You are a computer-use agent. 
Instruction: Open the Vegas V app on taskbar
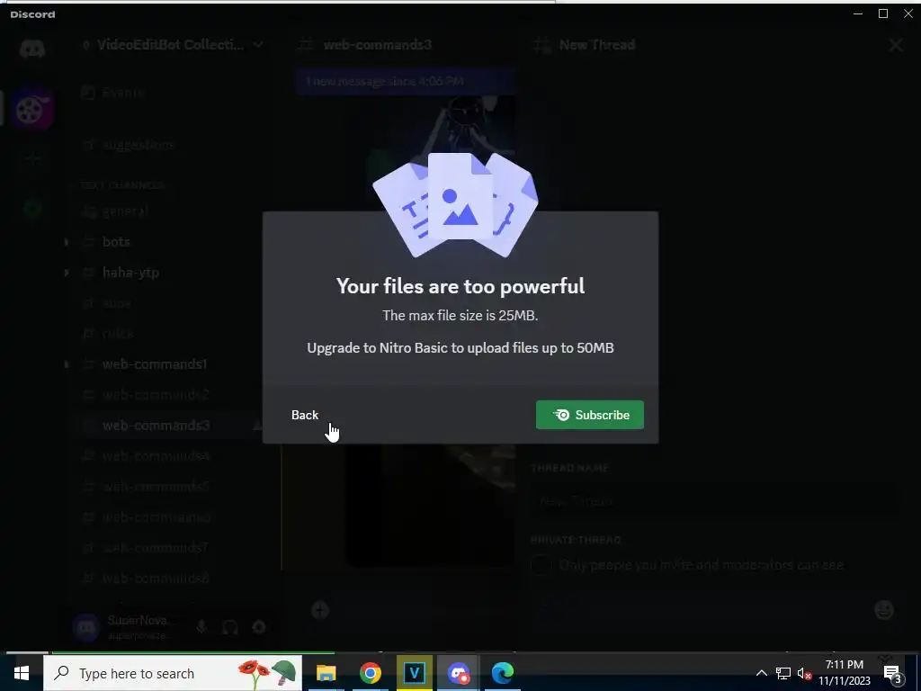(414, 673)
